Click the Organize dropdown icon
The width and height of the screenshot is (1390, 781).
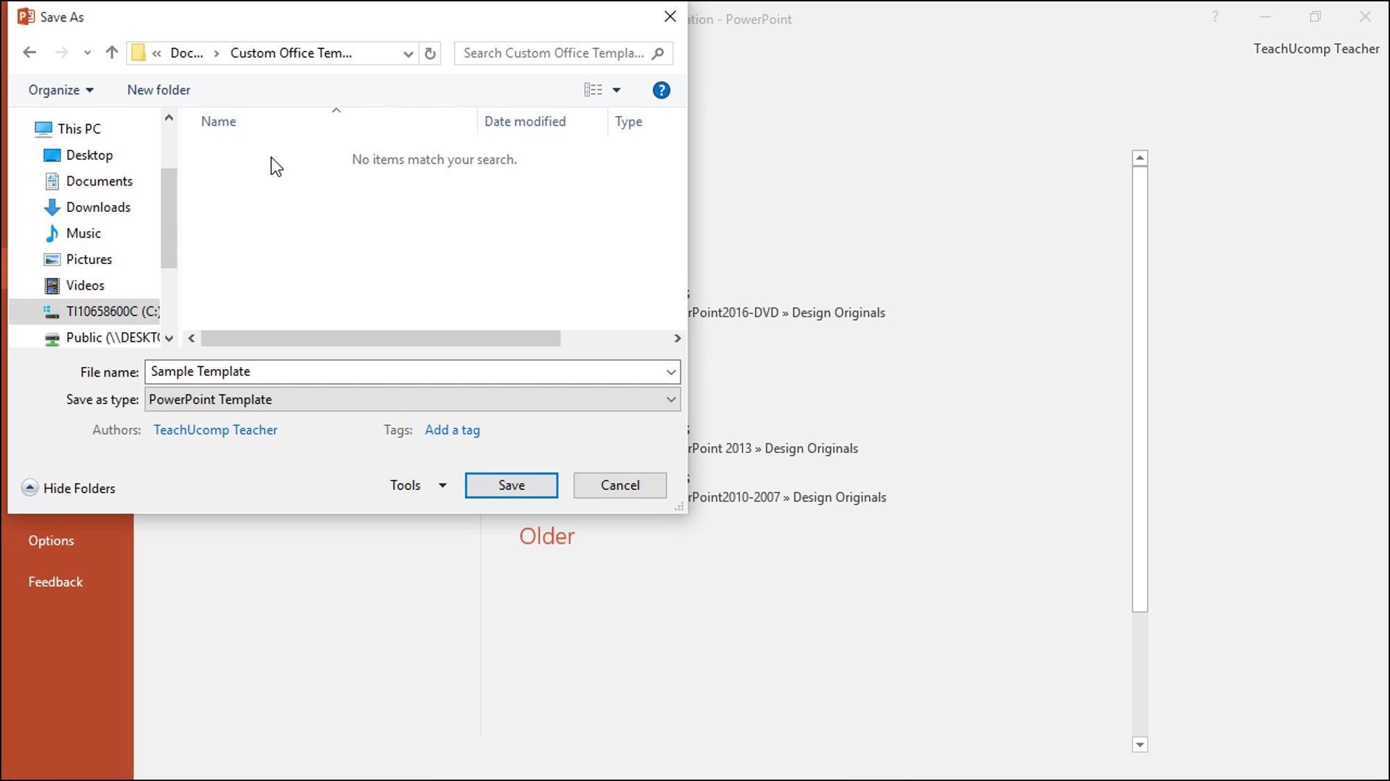coord(89,90)
